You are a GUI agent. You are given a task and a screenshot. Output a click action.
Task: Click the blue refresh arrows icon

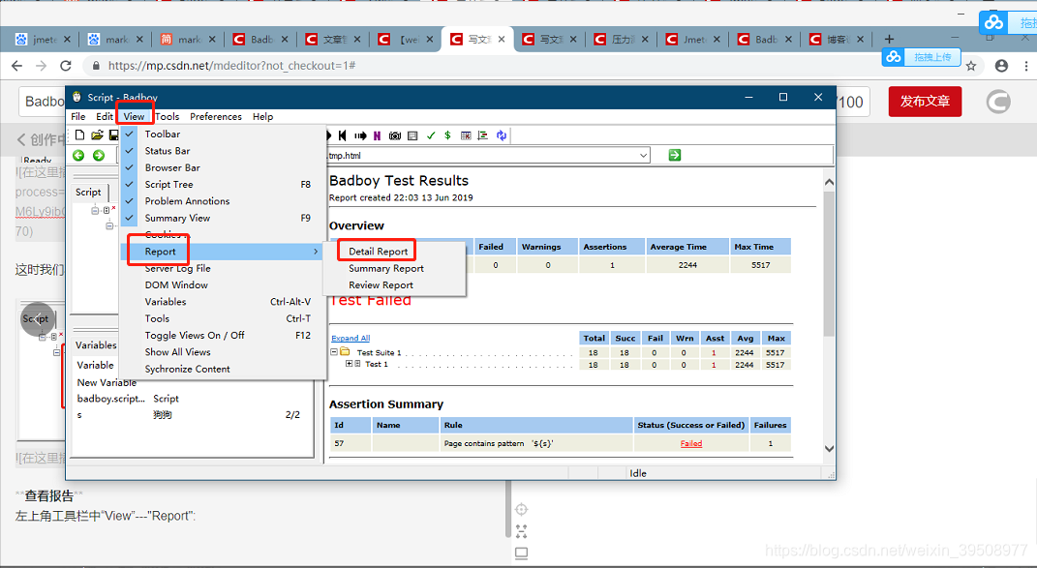[x=502, y=135]
